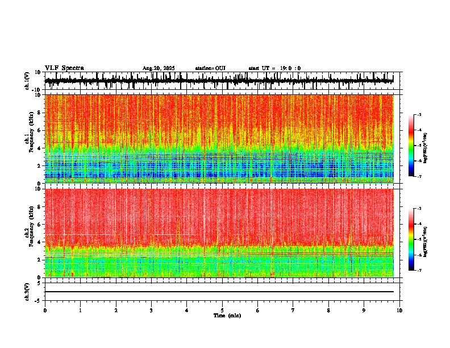Click time axis tick label "7"
The image size is (450, 348).
[293, 310]
